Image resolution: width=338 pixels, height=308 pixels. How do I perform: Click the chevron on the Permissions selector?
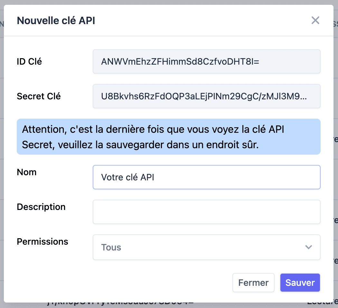pos(308,247)
